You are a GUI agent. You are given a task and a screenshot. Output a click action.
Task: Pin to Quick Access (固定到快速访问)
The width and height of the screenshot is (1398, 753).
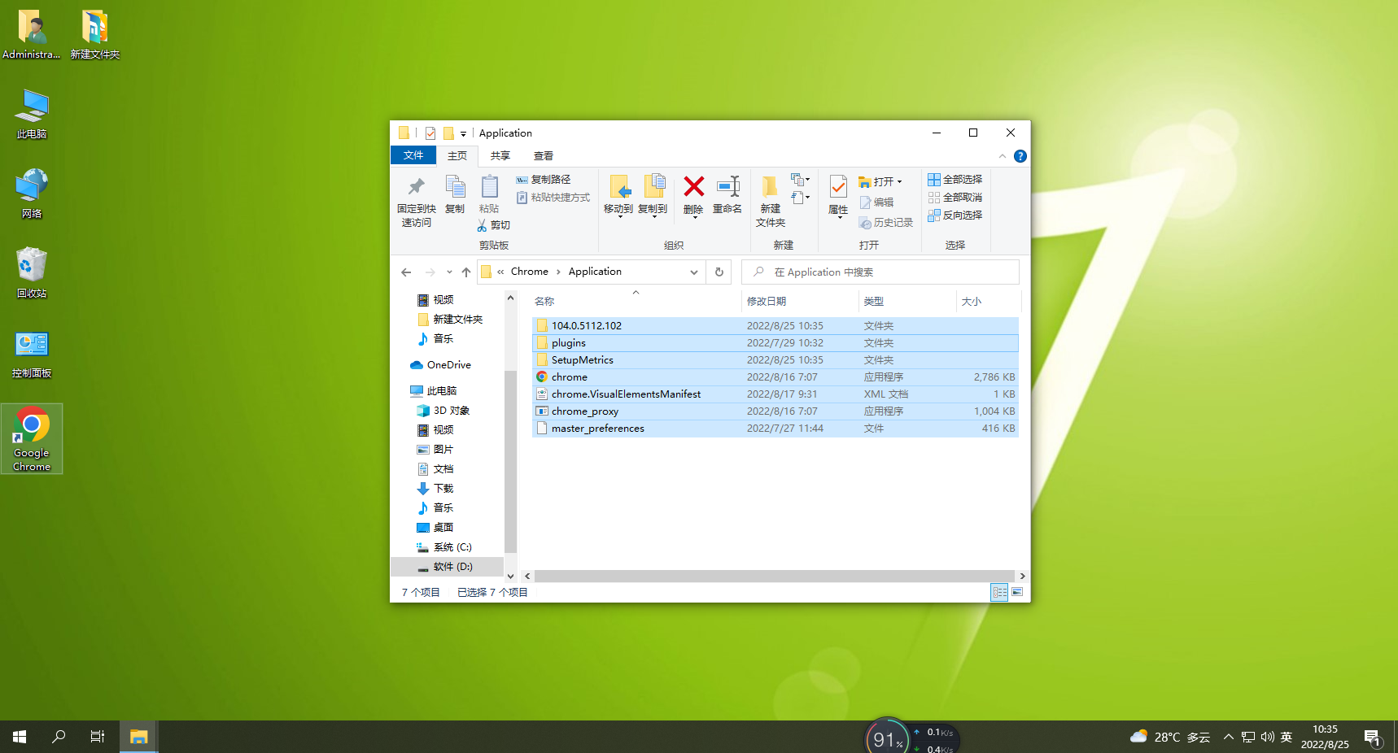[417, 201]
